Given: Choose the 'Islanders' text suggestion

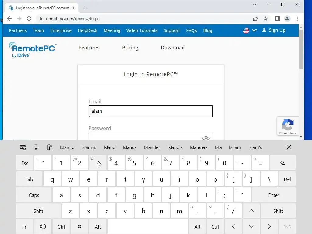Looking at the screenshot, I should pos(199,147).
